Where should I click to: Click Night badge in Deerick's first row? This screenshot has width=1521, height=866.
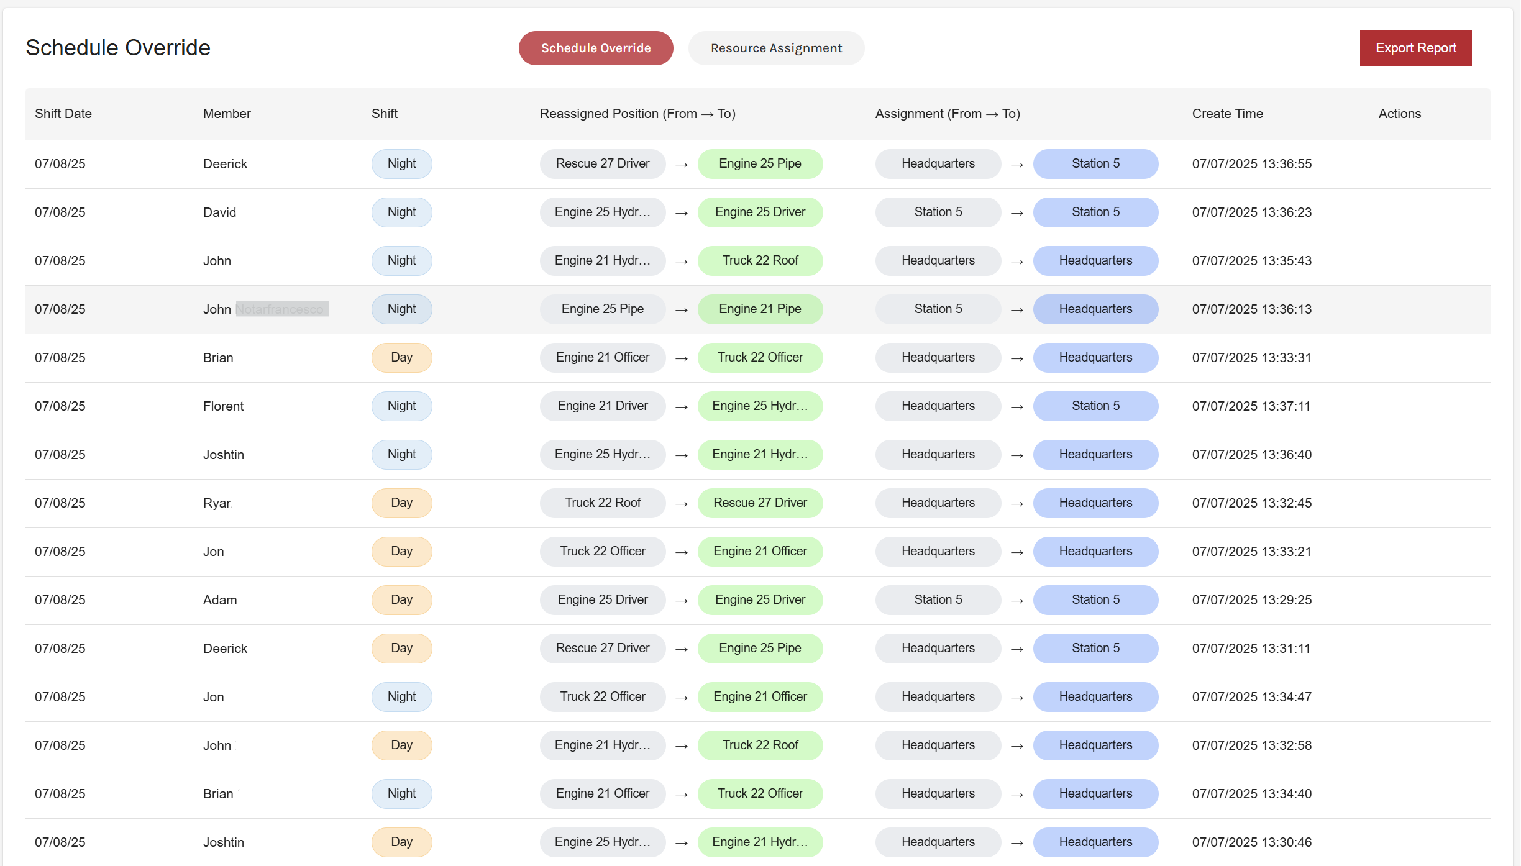401,163
